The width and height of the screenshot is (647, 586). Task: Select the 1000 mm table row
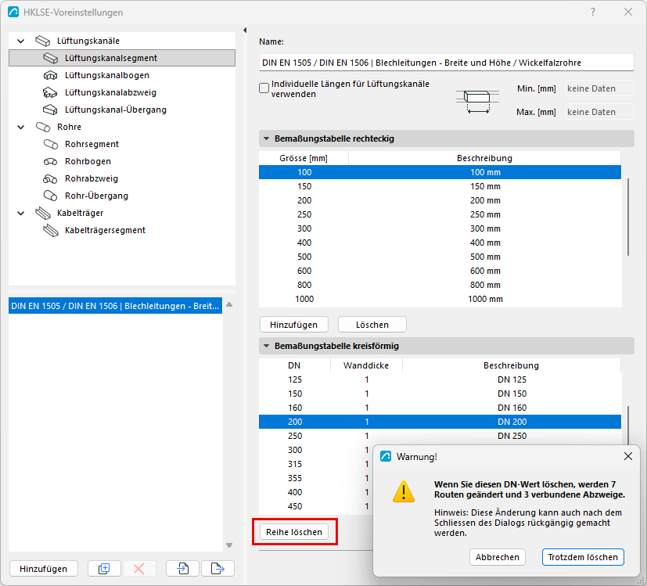(440, 299)
